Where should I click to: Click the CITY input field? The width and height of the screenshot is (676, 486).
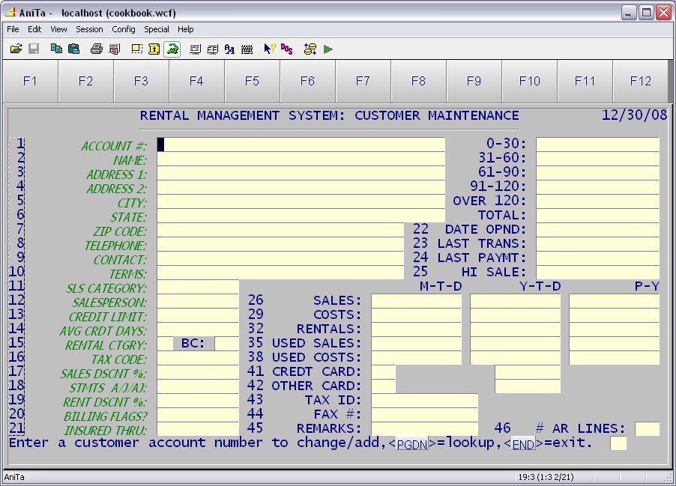pos(301,201)
